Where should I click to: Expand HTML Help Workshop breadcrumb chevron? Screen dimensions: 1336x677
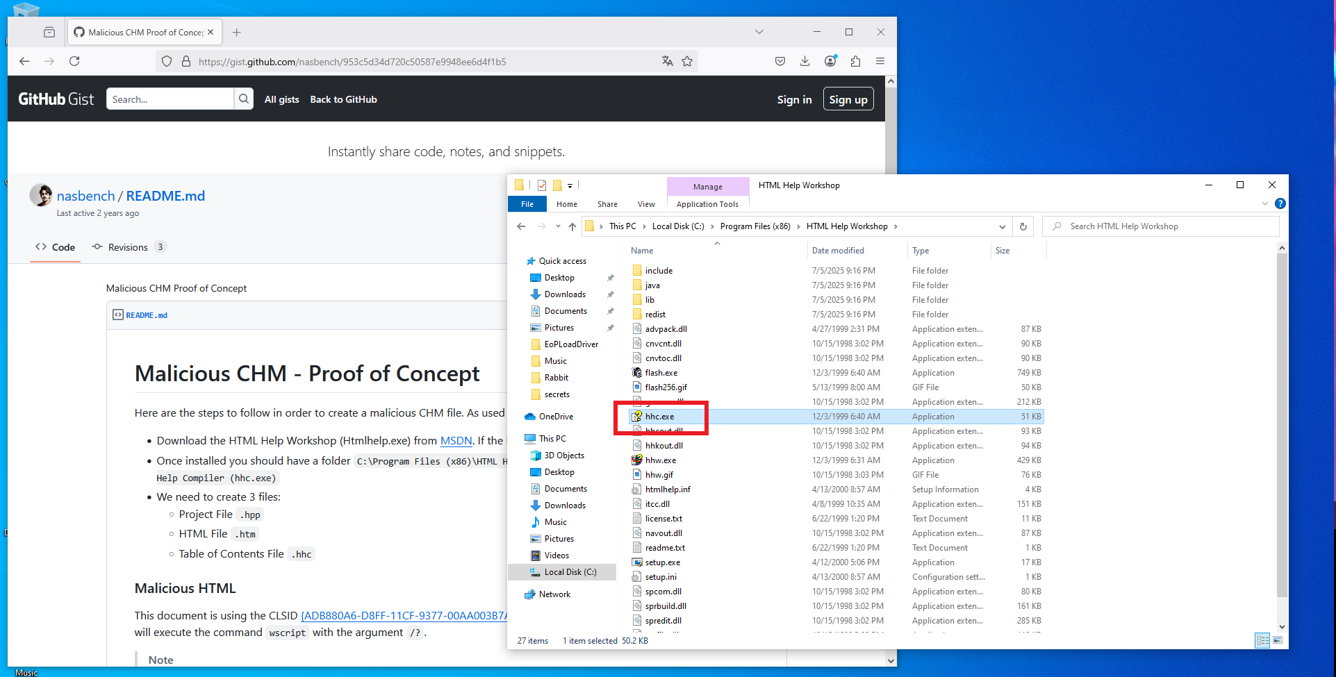point(896,226)
